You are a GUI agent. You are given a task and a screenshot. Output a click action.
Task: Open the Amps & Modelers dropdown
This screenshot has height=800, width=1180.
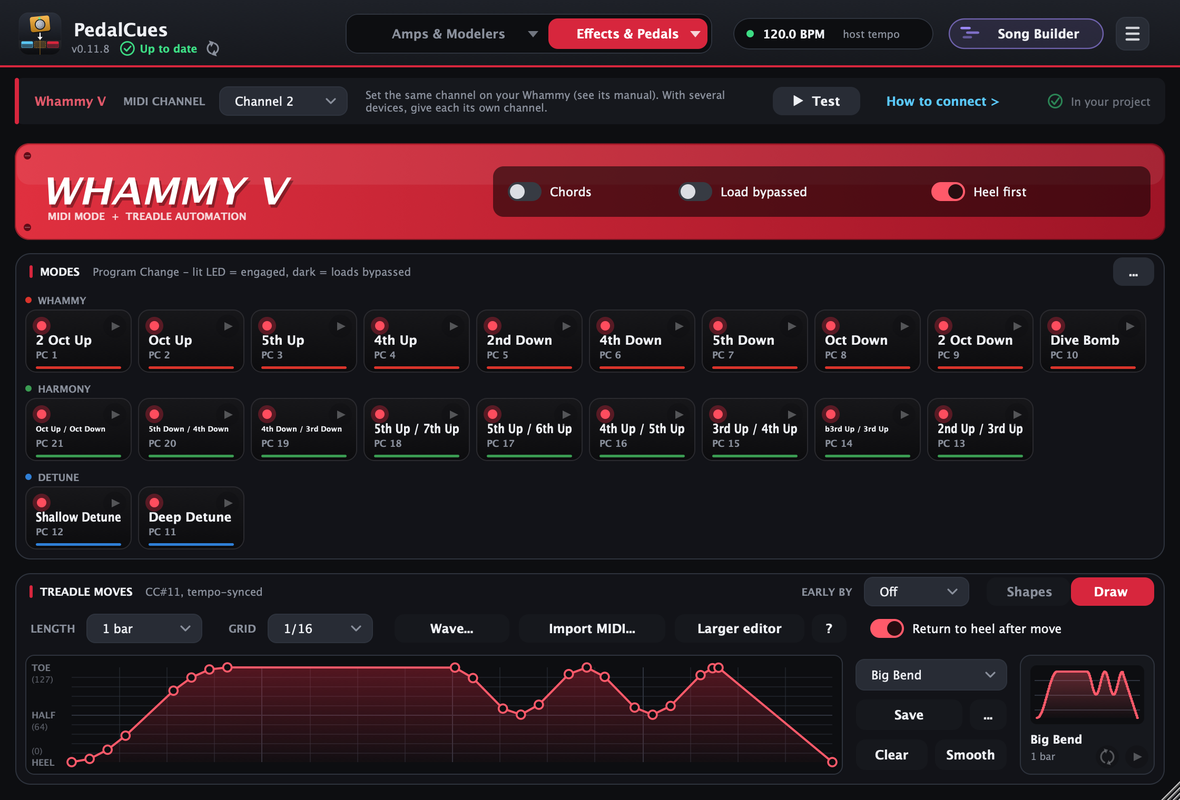(x=448, y=34)
